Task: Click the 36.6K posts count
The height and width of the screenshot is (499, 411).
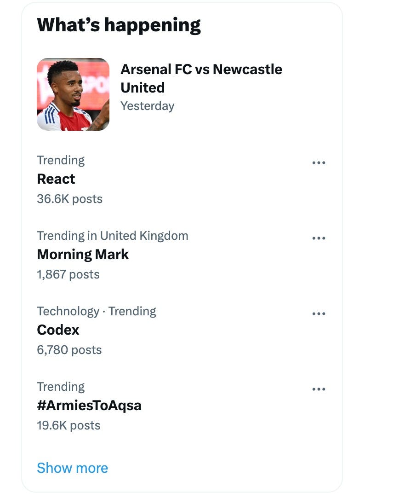Action: tap(69, 199)
